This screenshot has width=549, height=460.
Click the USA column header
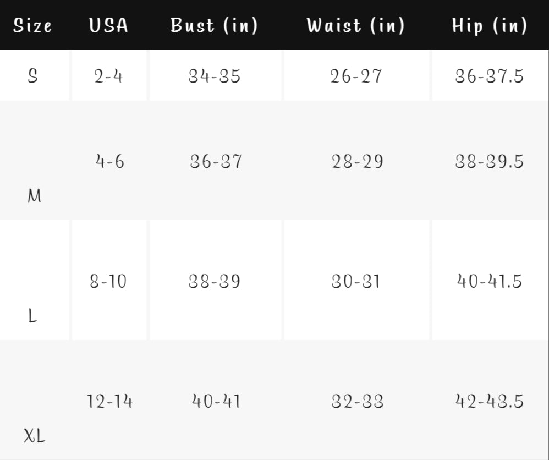[x=108, y=25]
